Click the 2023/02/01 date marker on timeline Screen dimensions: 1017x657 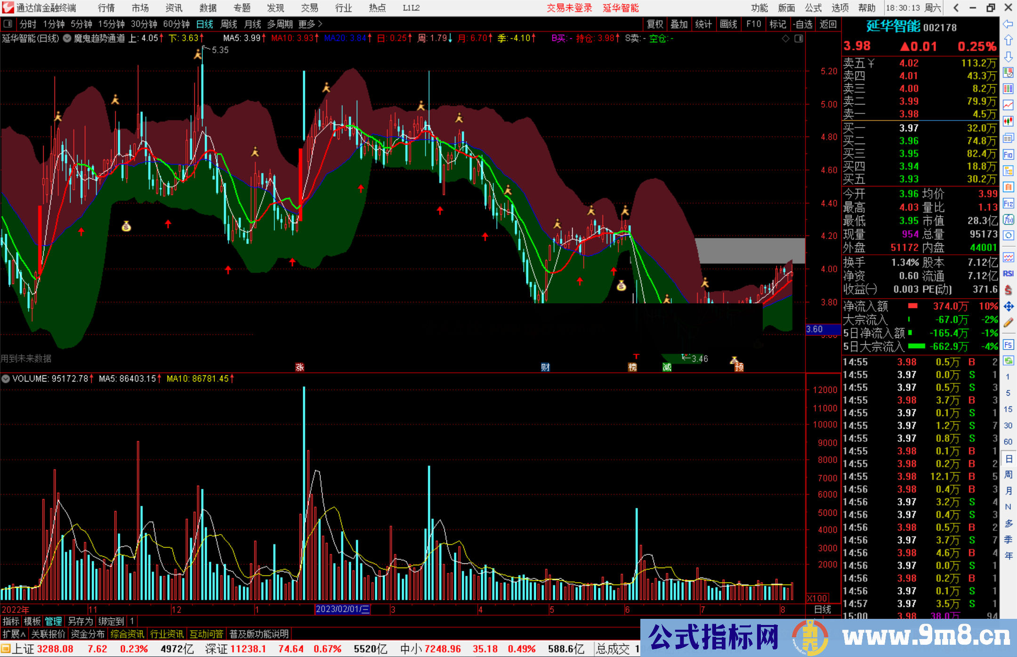[x=342, y=609]
